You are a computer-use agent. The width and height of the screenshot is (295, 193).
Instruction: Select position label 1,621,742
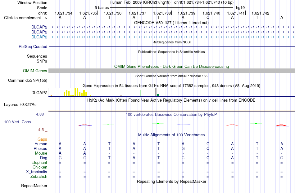261,13
